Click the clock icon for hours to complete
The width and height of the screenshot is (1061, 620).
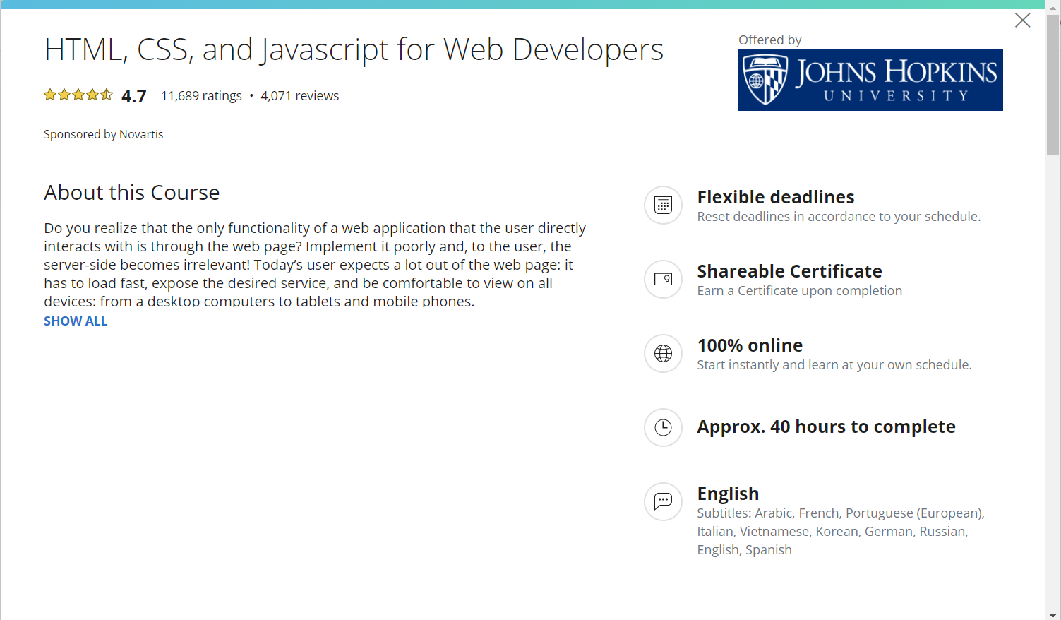click(x=663, y=427)
